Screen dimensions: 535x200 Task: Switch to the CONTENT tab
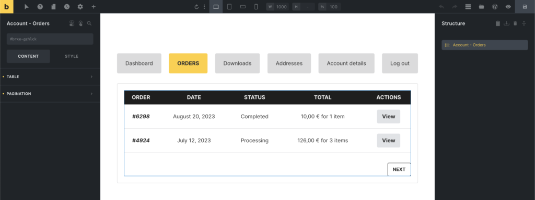coord(28,56)
